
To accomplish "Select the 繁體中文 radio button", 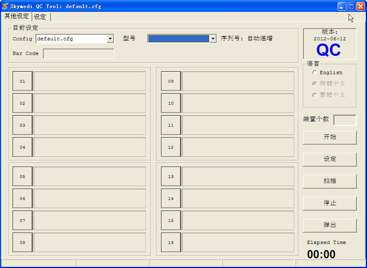I will click(x=314, y=95).
